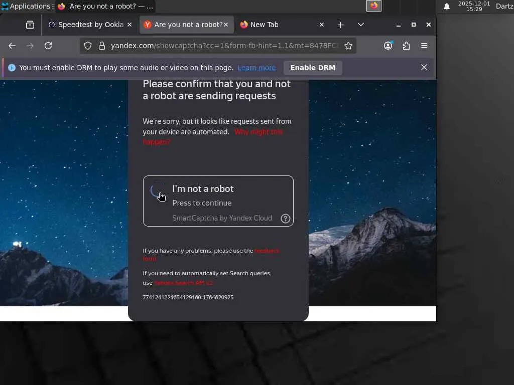The image size is (514, 385).
Task: Click the Enable DRM button
Action: click(x=313, y=68)
